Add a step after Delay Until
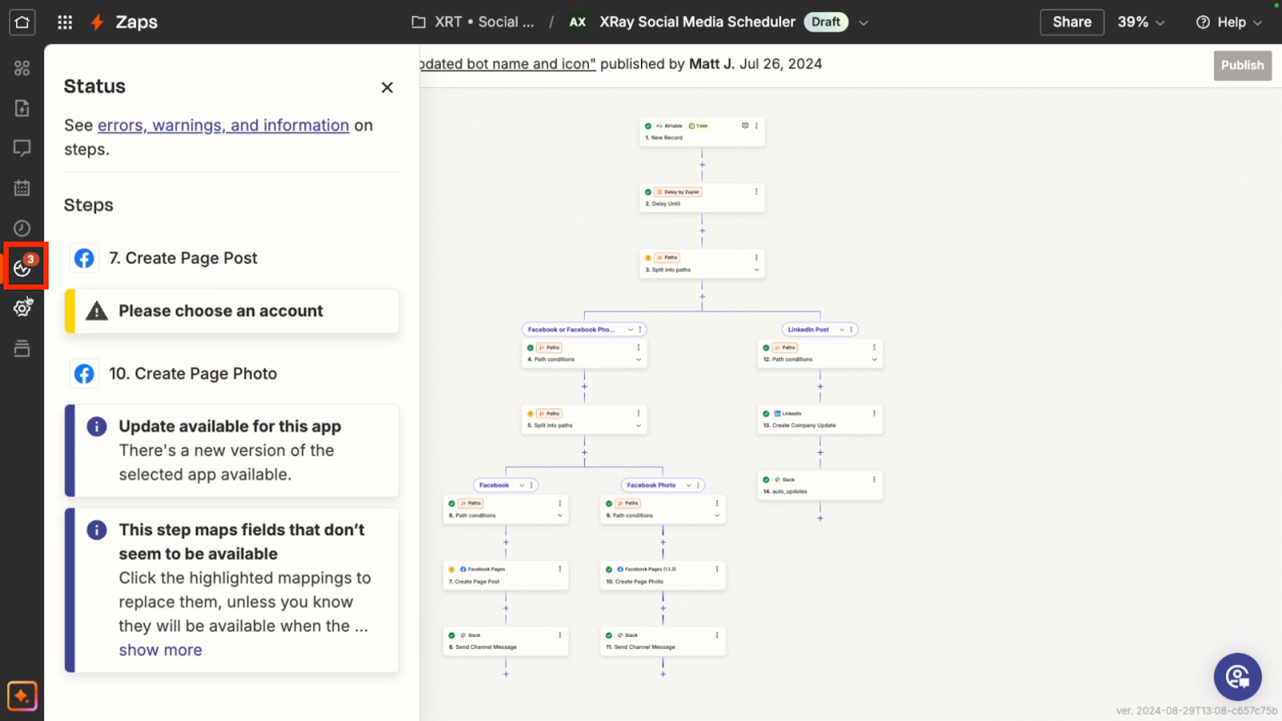The width and height of the screenshot is (1282, 721). click(702, 231)
